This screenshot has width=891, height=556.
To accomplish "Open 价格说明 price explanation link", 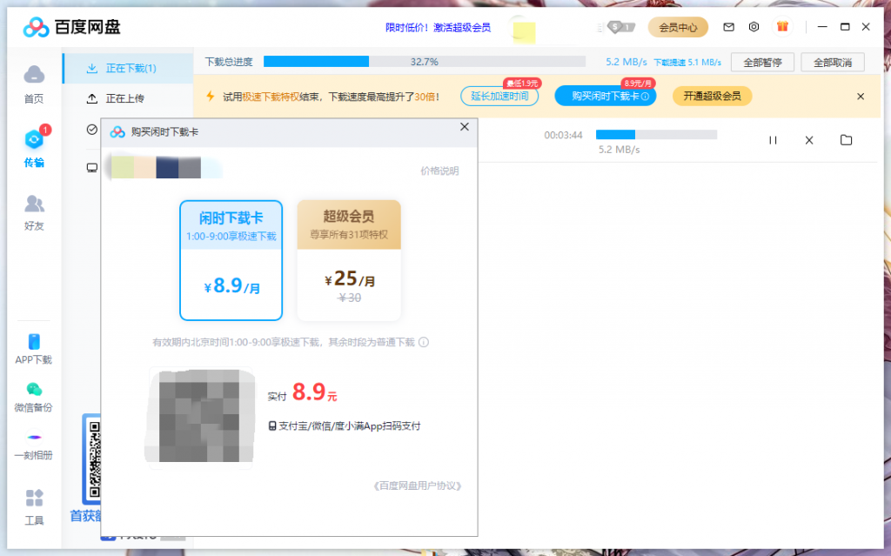I will [x=439, y=171].
